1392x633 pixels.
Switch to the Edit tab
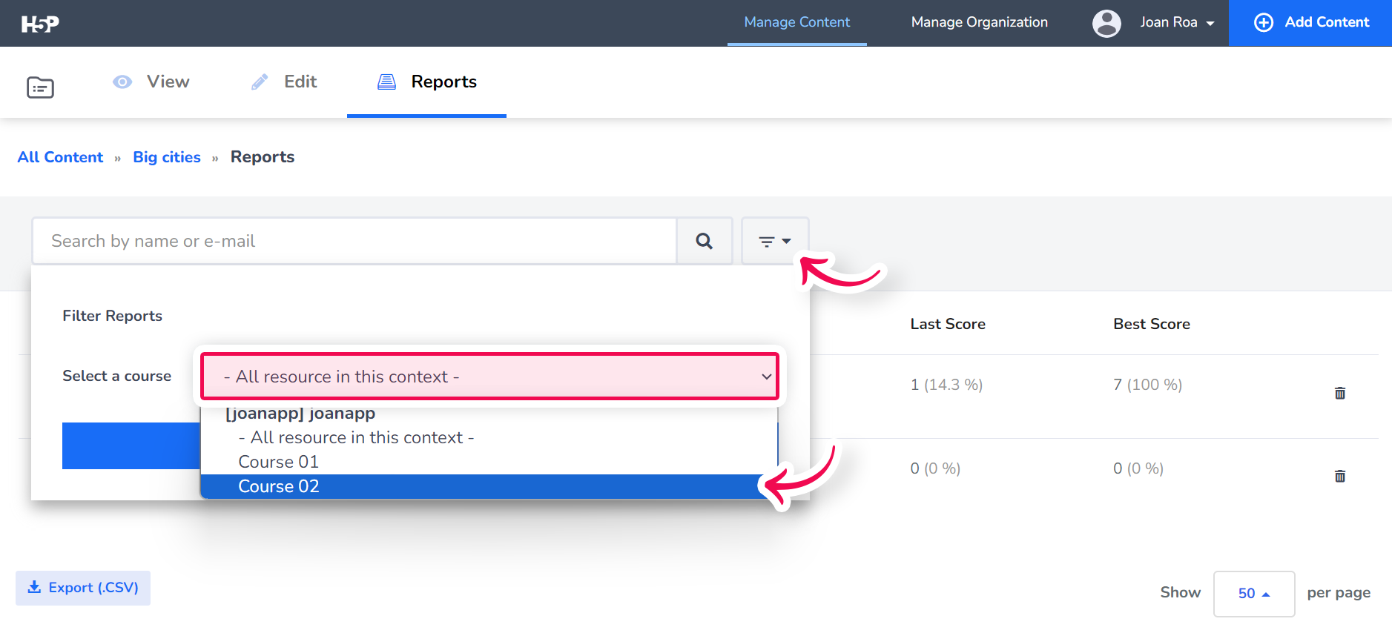284,82
